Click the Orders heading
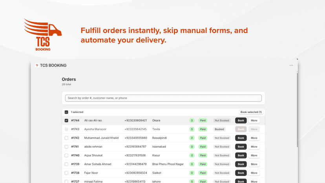This screenshot has width=325, height=183. (69, 79)
